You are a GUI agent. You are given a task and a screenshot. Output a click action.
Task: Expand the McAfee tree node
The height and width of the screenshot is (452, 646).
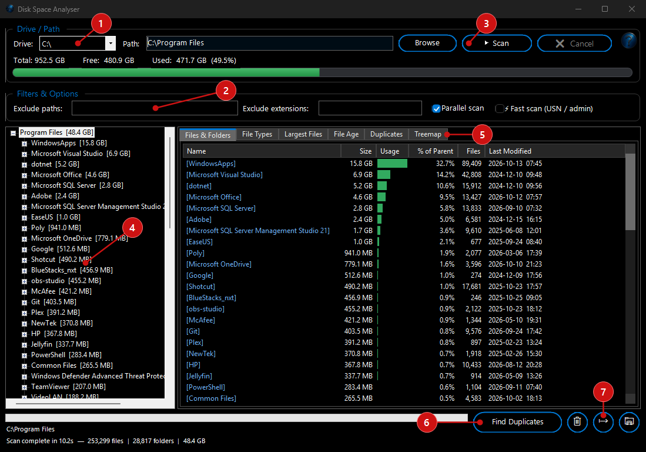click(24, 292)
